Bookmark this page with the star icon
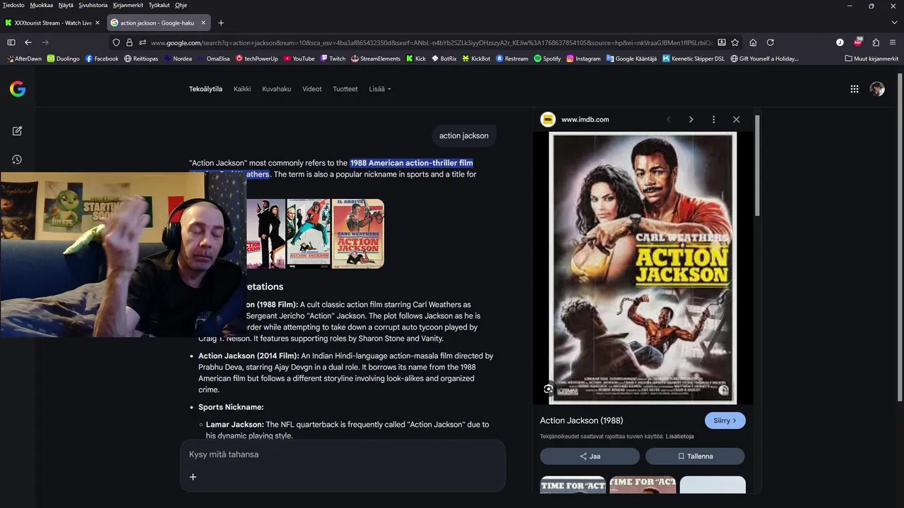 point(735,42)
